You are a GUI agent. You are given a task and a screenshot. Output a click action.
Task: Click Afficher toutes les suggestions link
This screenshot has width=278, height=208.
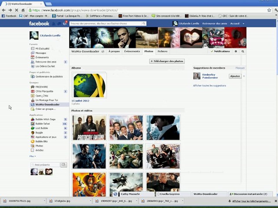coord(210,86)
